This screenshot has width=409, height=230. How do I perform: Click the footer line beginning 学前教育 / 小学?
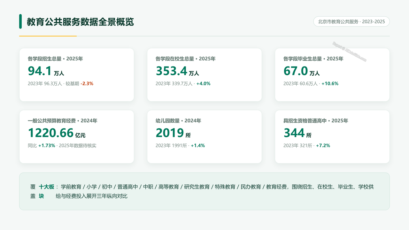tap(217, 187)
